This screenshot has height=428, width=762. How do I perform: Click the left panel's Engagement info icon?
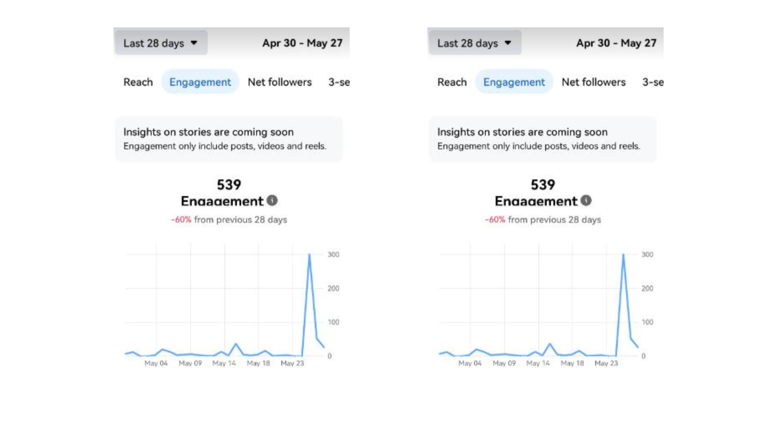pyautogui.click(x=272, y=201)
